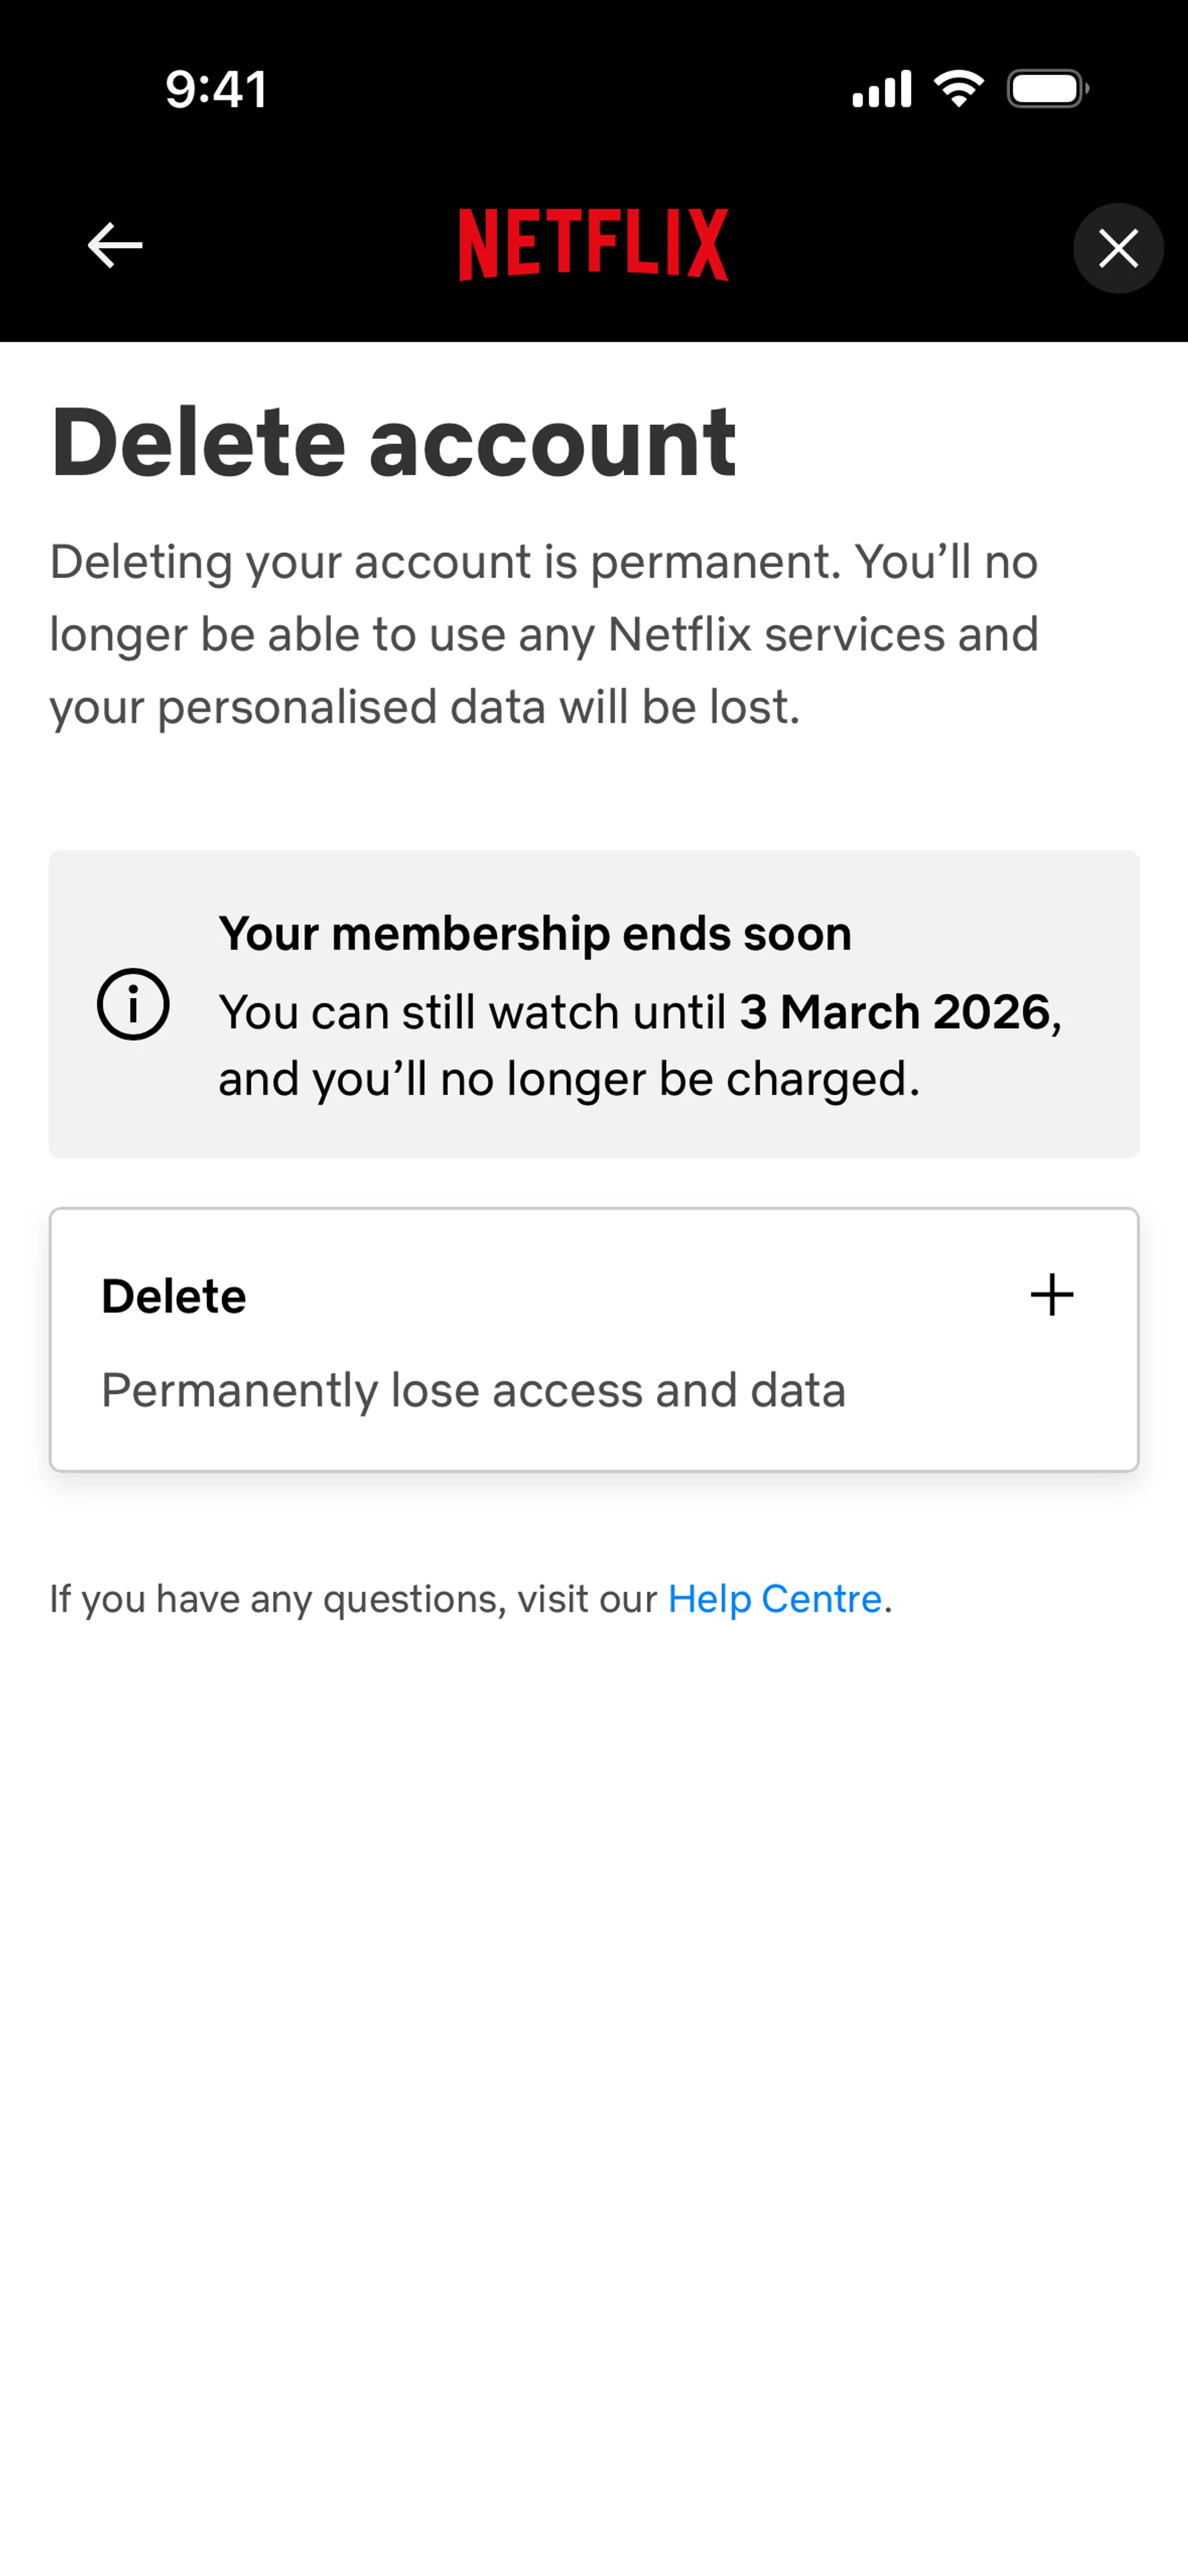Select 'Permanently lose access and data' subtitle

coord(473,1391)
